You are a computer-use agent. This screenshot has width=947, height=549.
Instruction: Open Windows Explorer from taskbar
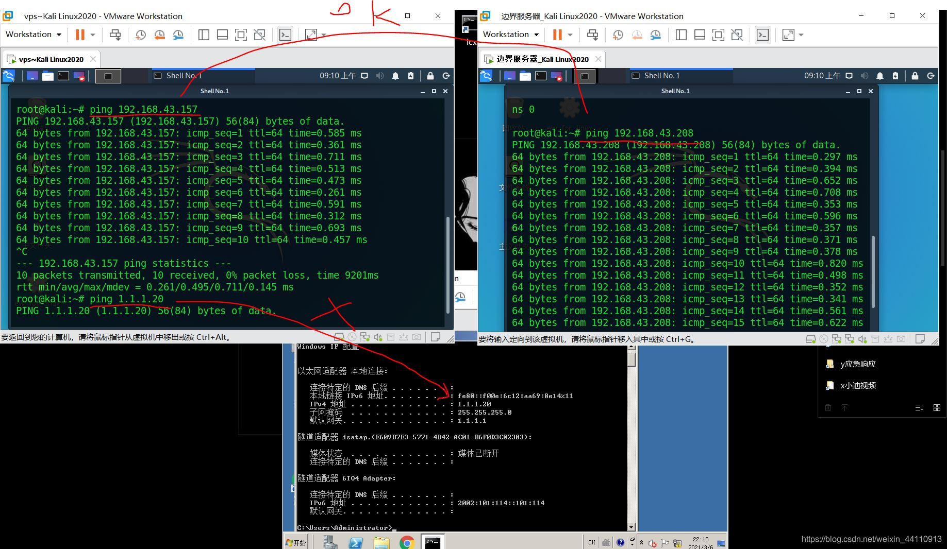pyautogui.click(x=381, y=542)
